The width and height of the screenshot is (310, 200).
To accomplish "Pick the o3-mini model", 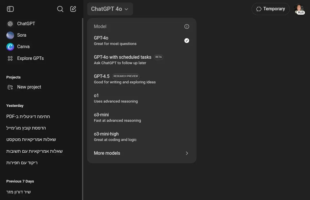I will (142, 117).
